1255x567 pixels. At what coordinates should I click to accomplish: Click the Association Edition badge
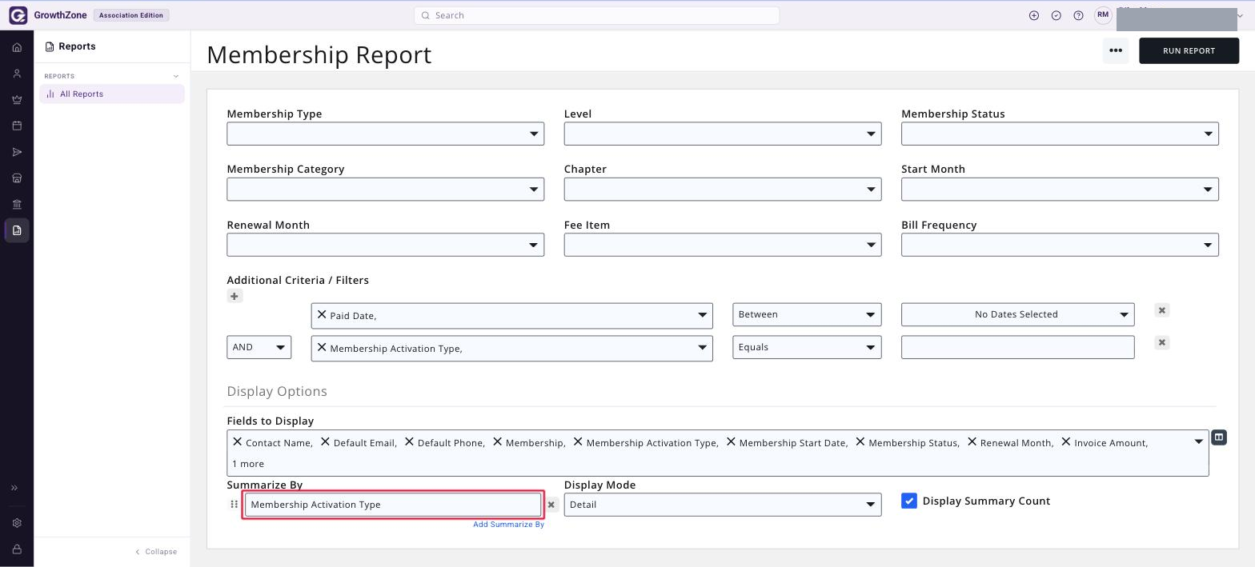131,15
